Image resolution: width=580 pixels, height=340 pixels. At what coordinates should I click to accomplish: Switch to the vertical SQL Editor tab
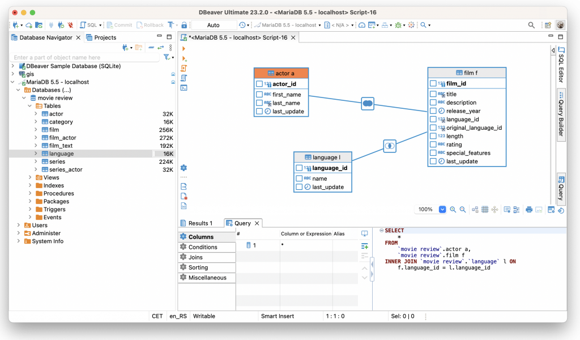click(561, 65)
